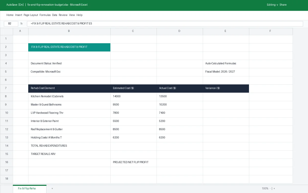Select the 'Actual Cost ($)' header cell
The image size is (308, 193).
click(x=180, y=89)
